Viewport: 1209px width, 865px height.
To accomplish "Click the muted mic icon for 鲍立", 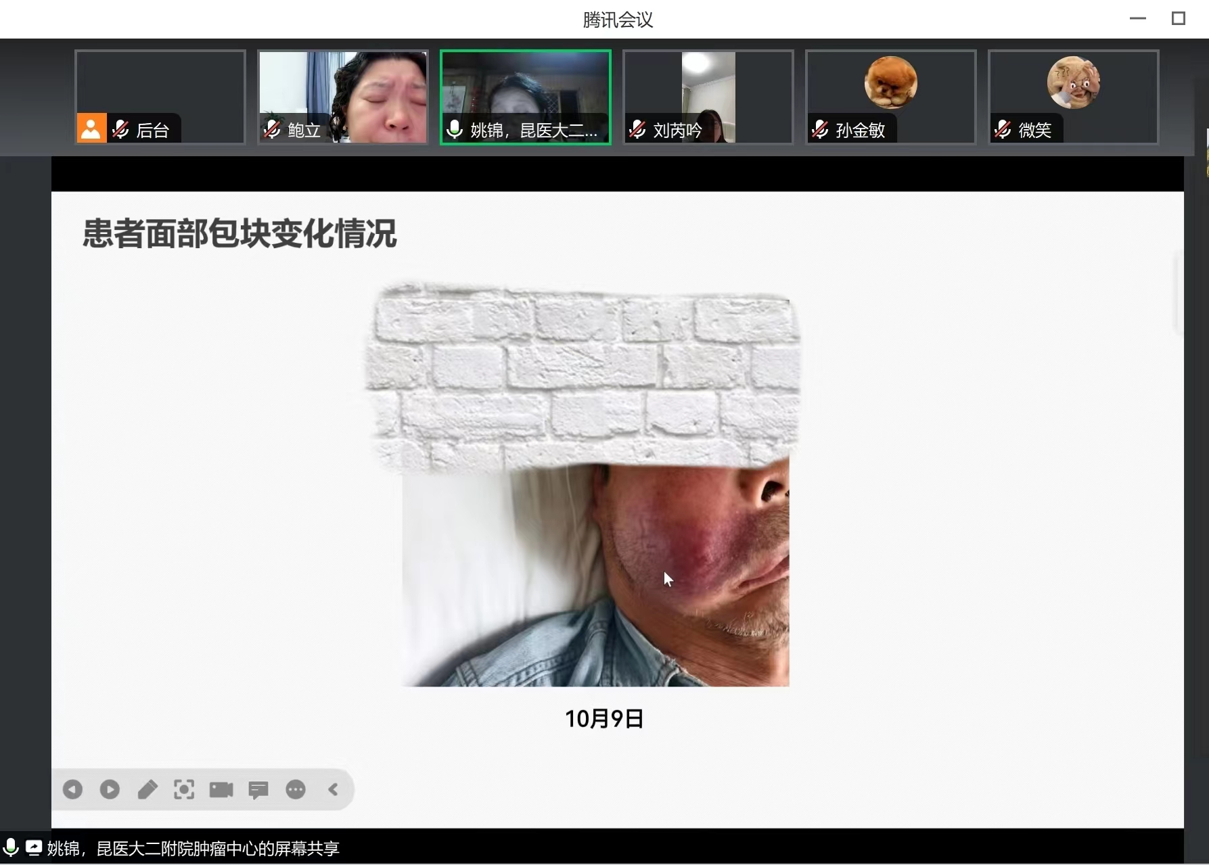I will tap(272, 129).
